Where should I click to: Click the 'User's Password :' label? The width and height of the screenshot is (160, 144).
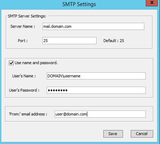pos(24,90)
